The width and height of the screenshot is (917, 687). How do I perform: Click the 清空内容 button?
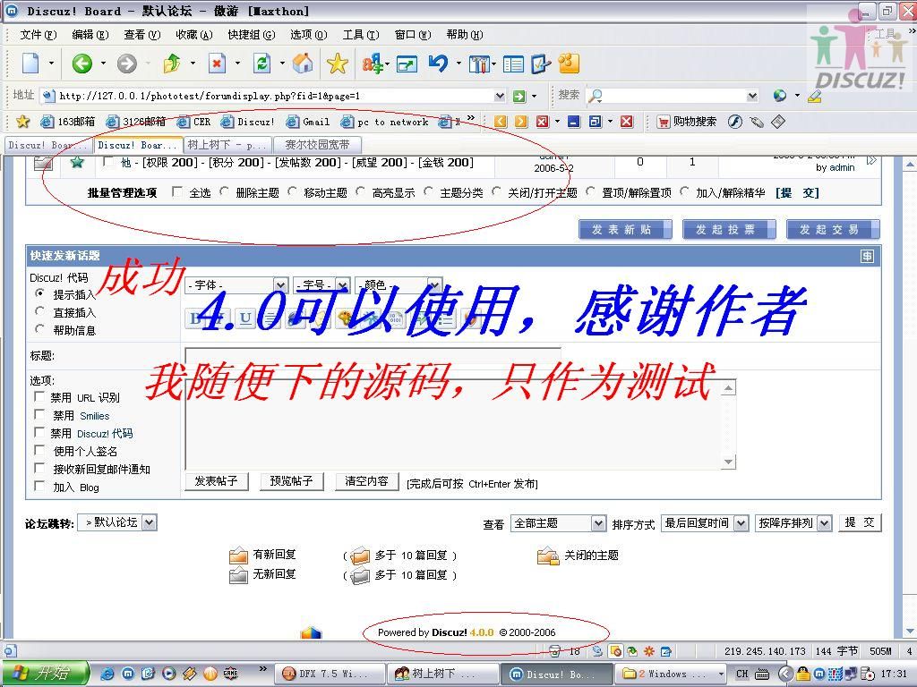[366, 480]
